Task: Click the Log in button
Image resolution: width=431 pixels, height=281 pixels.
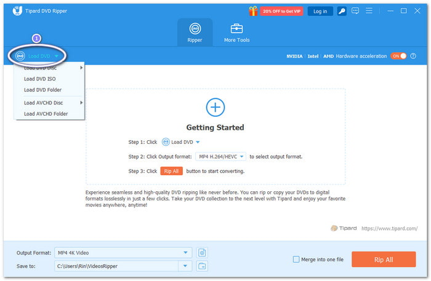Action: (x=320, y=11)
